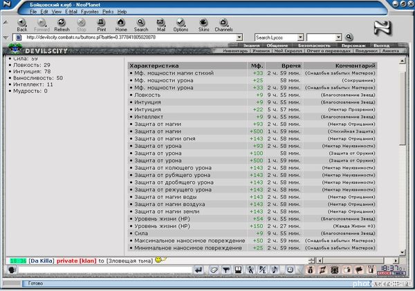415x291 pixels.
Task: Click the scroll icon next to the money bag
Action: click(322, 270)
